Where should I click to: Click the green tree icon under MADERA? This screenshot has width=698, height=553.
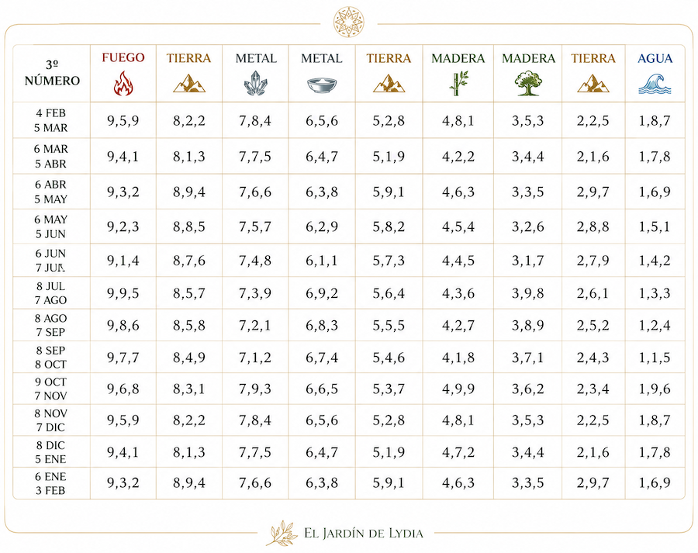click(x=528, y=84)
